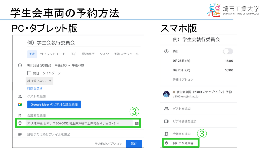
Task: Click the map icon in location field
Action: click(137, 124)
